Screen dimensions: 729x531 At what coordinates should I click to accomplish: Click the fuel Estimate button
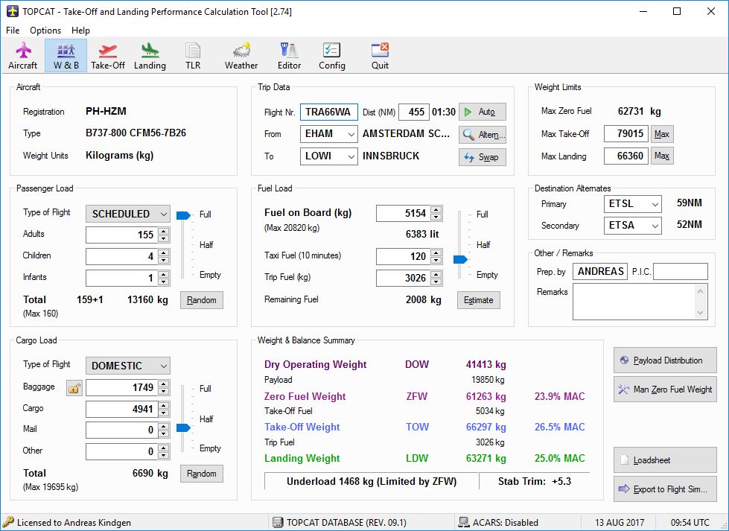[x=478, y=300]
